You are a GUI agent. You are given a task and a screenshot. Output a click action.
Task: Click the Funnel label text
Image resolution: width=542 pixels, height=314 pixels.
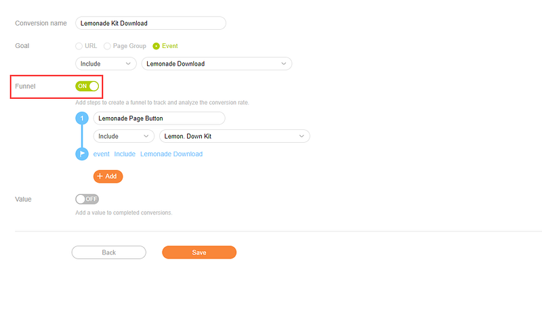click(25, 87)
